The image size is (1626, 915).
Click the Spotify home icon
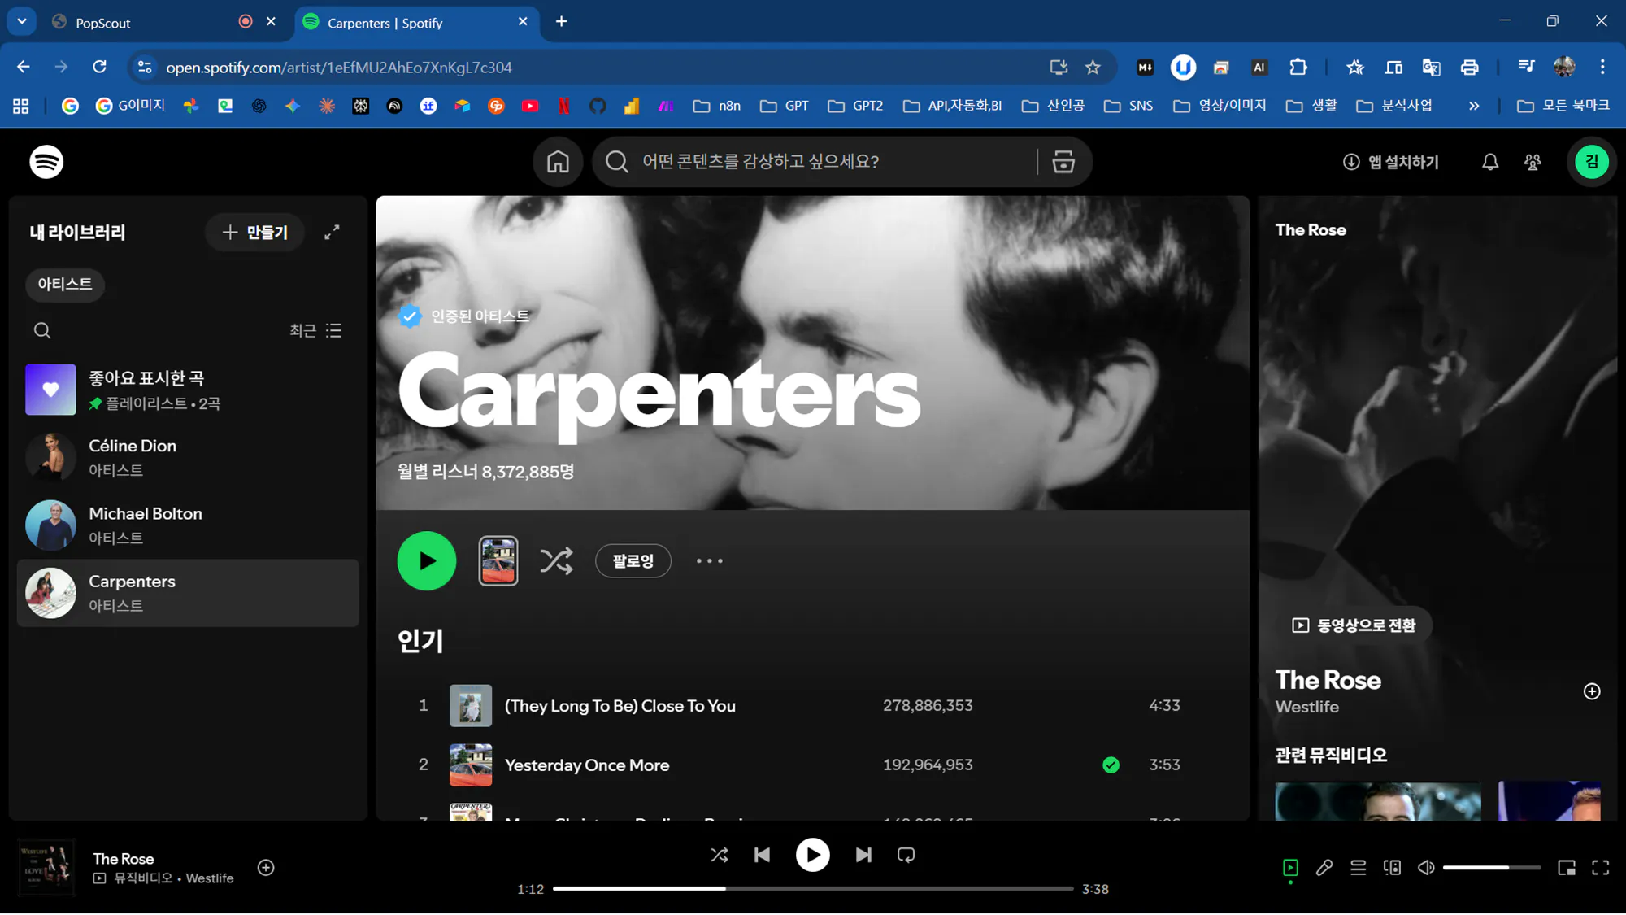pyautogui.click(x=557, y=162)
